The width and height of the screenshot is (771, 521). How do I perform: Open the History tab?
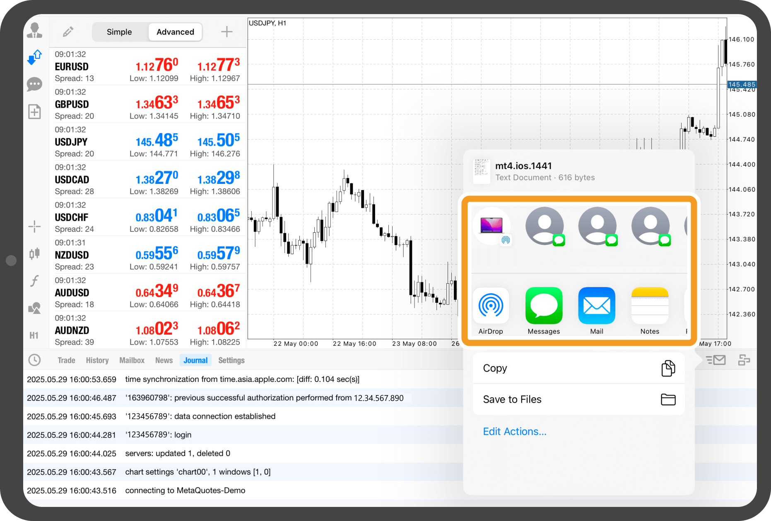coord(97,360)
